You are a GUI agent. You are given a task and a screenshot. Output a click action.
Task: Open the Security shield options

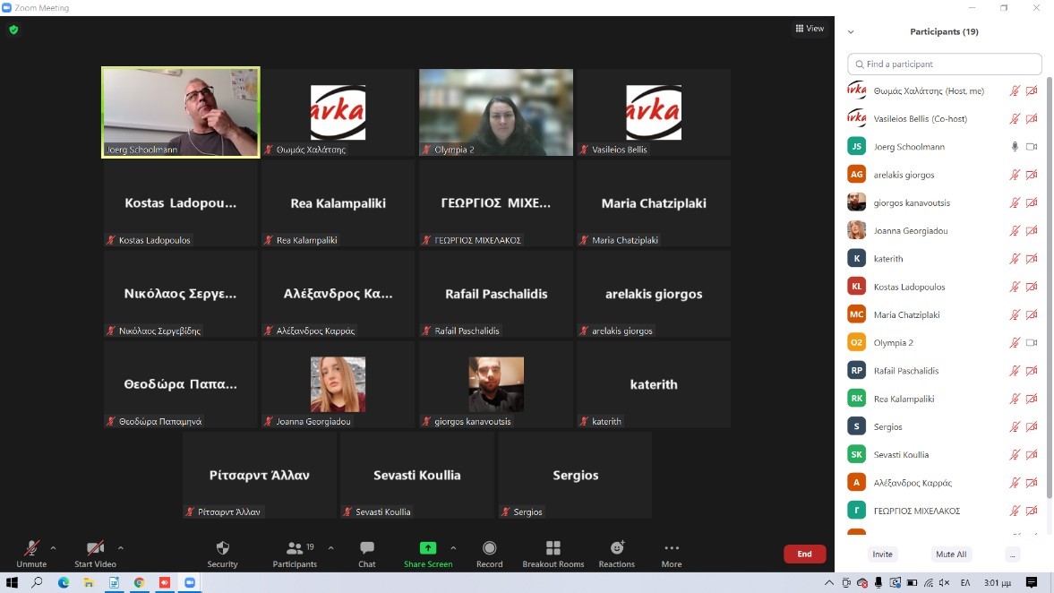[x=222, y=554]
